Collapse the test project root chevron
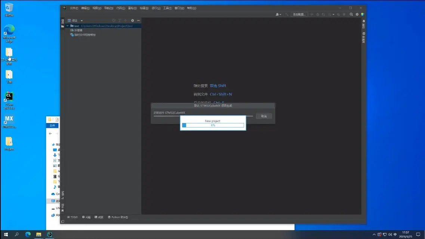This screenshot has height=239, width=425. tap(68, 26)
